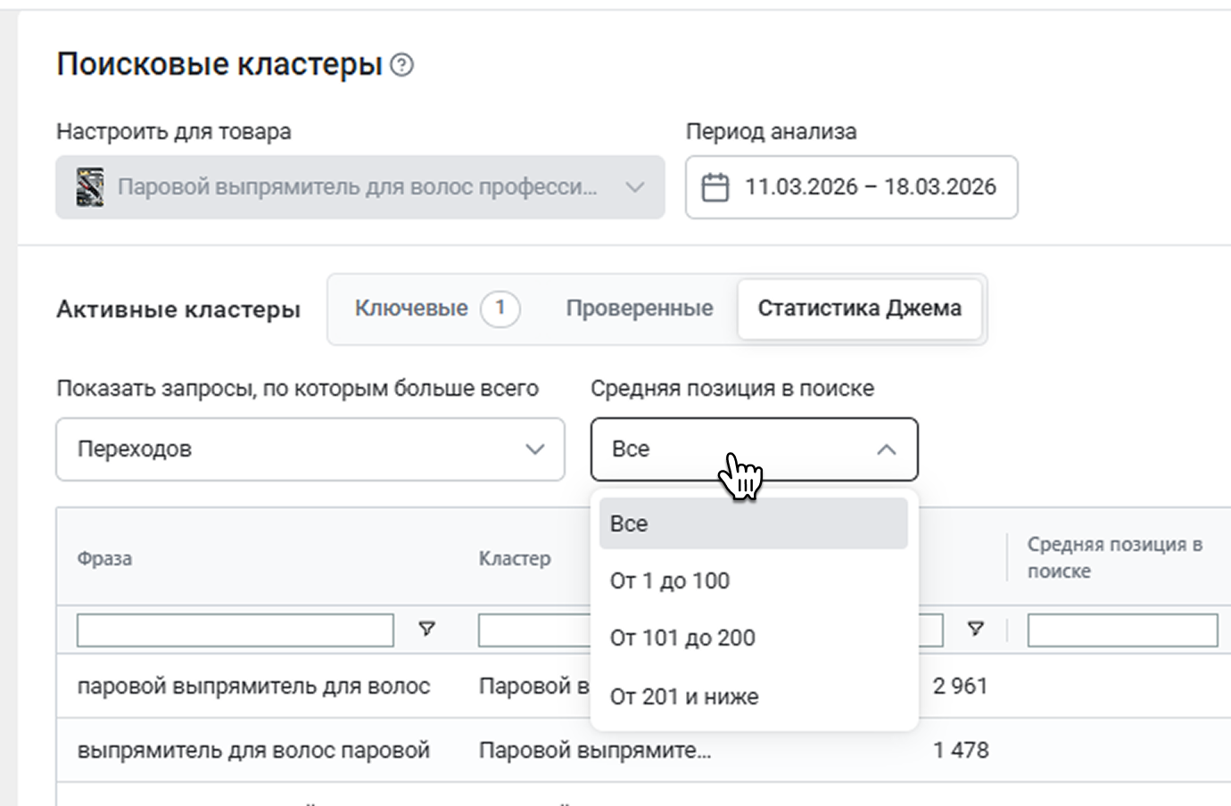Select the "От 1 до 100" option
The width and height of the screenshot is (1231, 806).
pos(670,581)
